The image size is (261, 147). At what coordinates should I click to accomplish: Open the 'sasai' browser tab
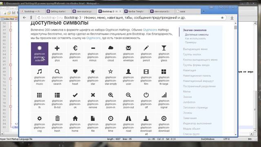(x=188, y=11)
